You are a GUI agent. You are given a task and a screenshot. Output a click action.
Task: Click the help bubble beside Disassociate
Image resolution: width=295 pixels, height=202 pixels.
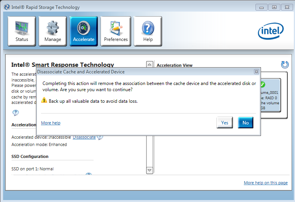click(x=100, y=137)
